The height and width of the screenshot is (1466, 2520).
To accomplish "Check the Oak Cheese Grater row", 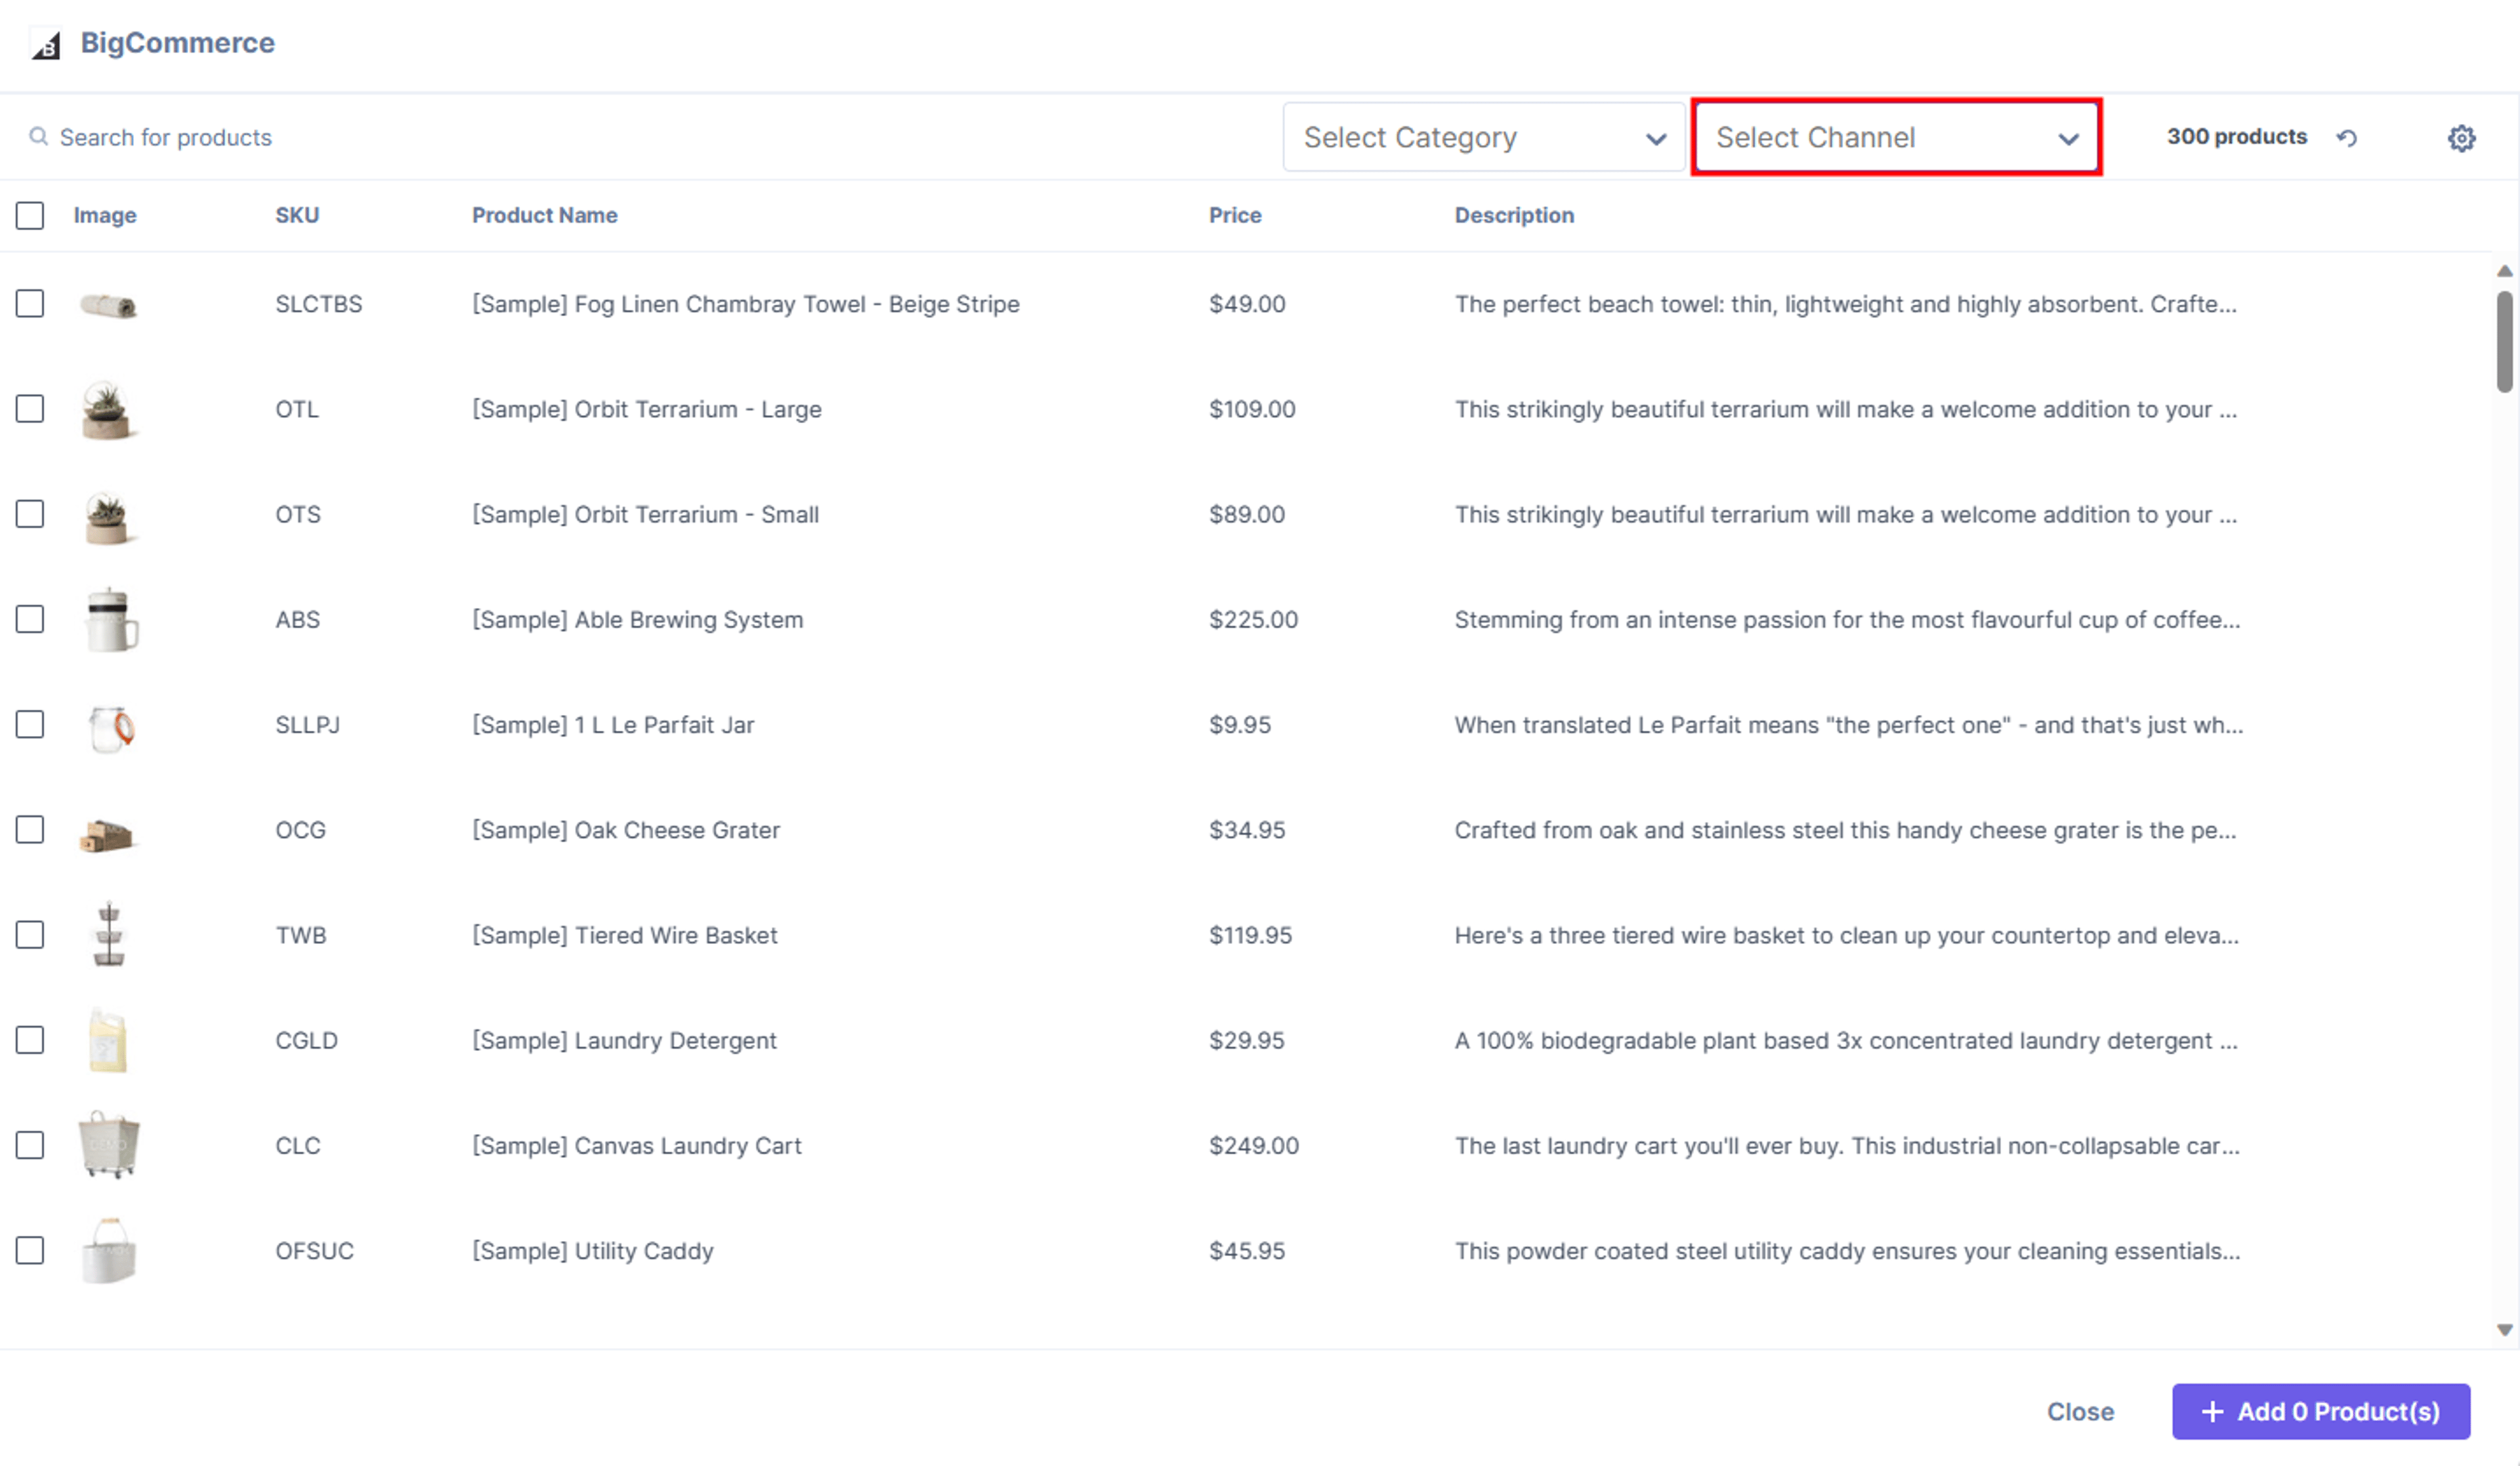I will [30, 830].
